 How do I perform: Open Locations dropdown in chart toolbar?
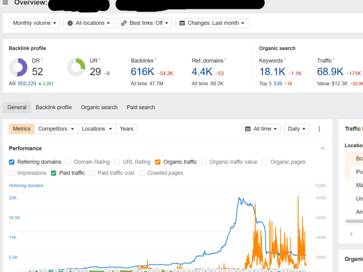97,129
